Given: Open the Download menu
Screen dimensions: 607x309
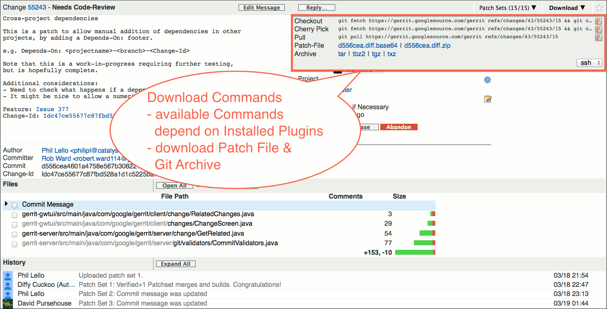Looking at the screenshot, I should pos(567,8).
